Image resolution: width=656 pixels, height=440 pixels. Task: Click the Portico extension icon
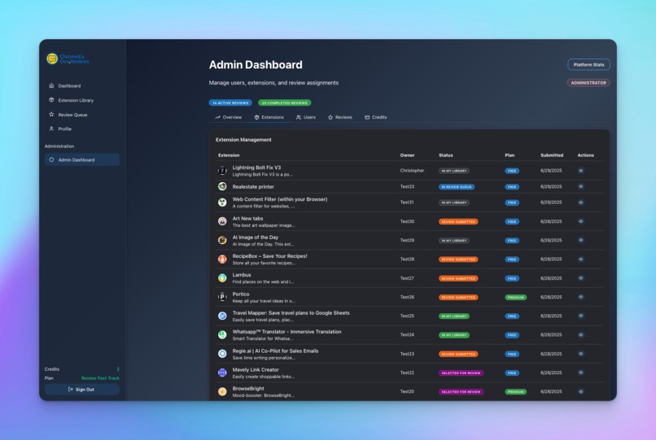(222, 297)
